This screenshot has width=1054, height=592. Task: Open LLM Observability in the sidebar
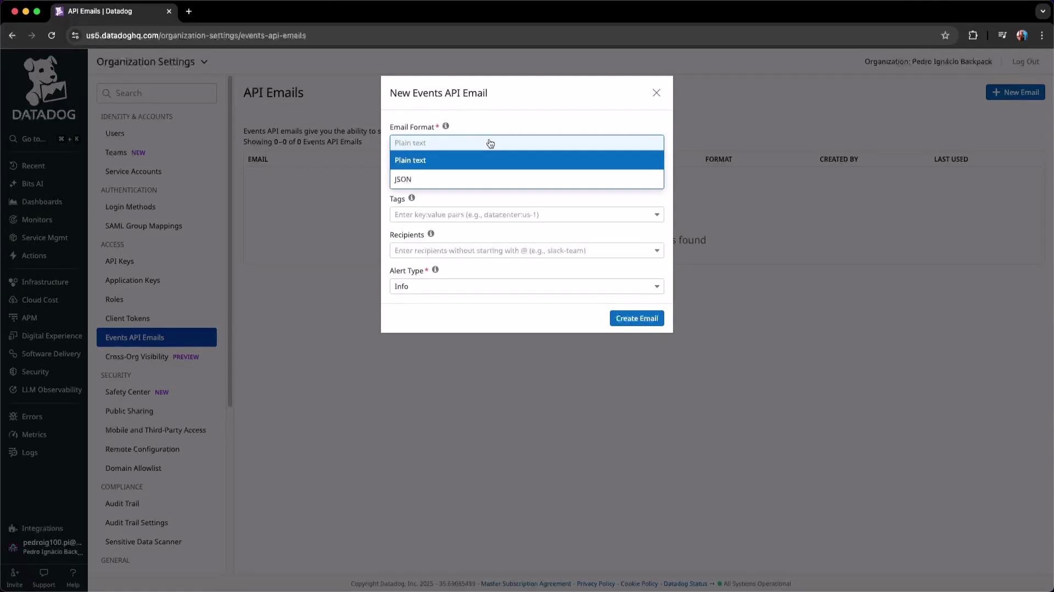pos(52,390)
